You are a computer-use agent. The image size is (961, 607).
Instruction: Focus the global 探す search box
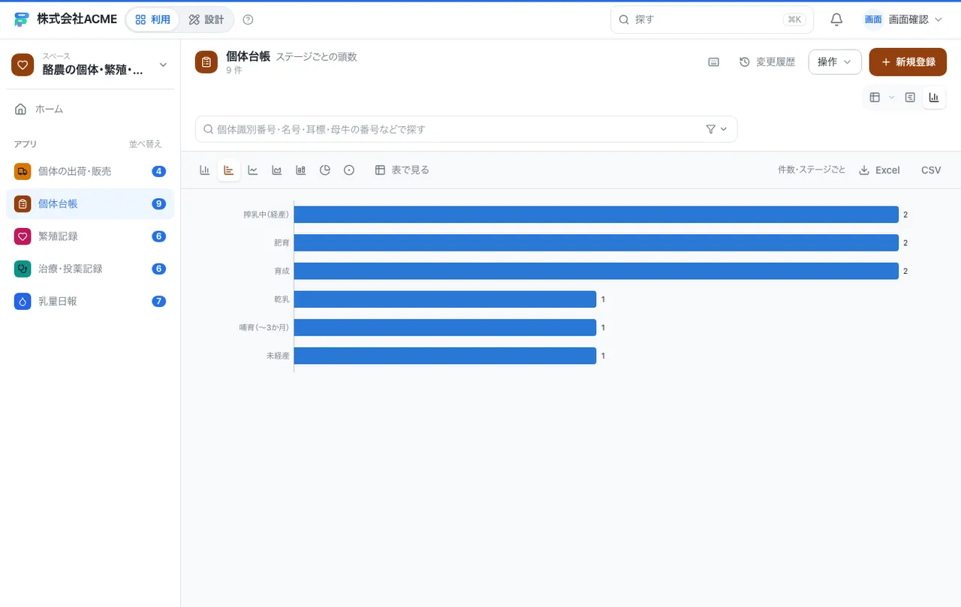click(712, 20)
